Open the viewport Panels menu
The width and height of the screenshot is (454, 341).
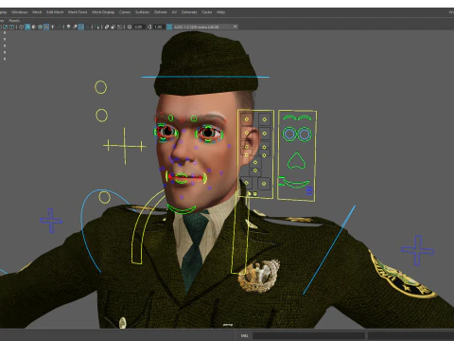click(14, 21)
